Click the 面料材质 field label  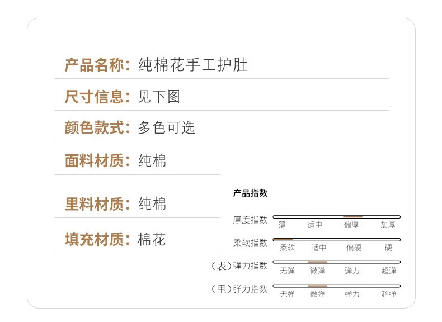pos(97,161)
